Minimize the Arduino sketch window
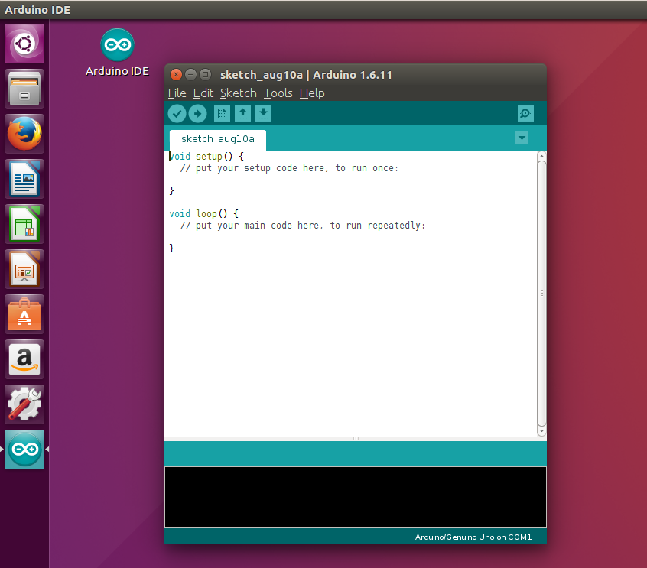Image resolution: width=647 pixels, height=568 pixels. pyautogui.click(x=190, y=75)
